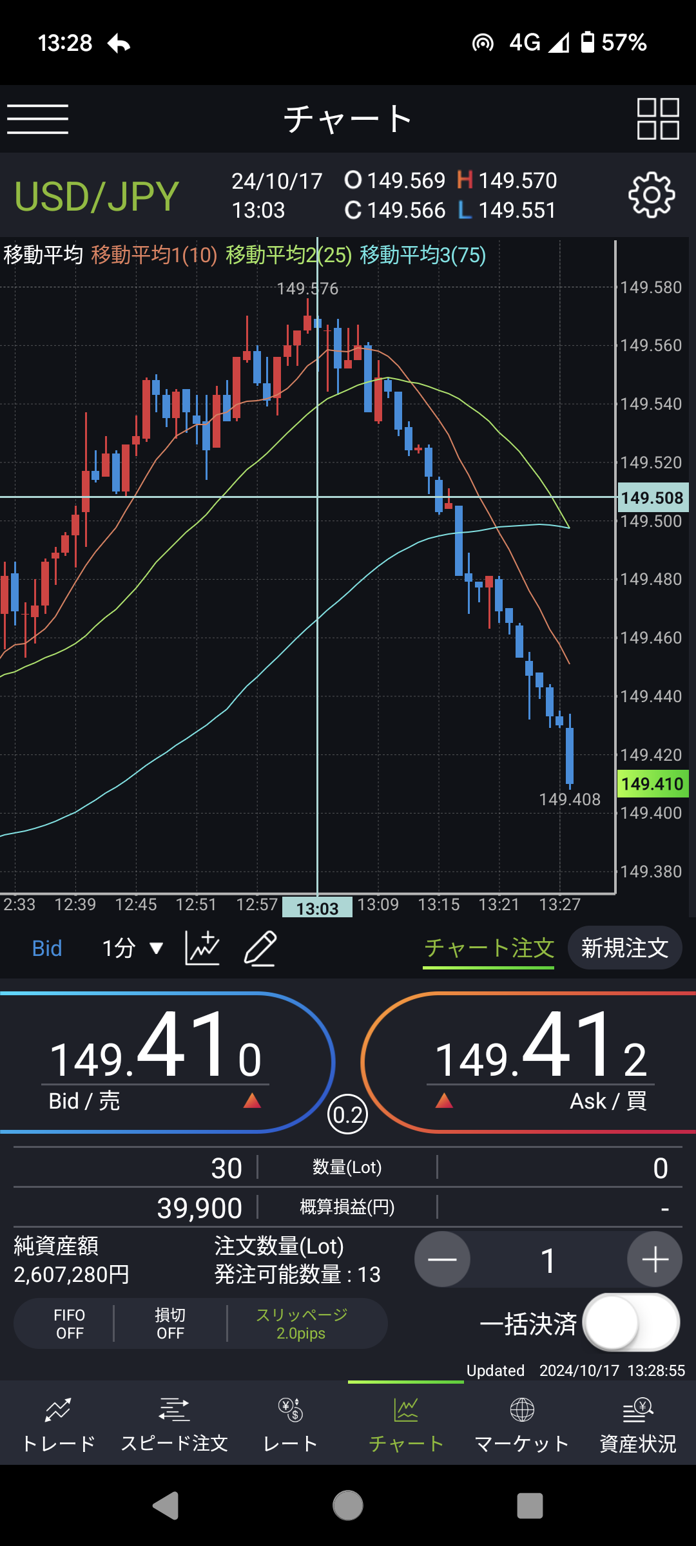Buy at Ask 149.412
Viewport: 696px width, 1546px height.
point(528,1062)
